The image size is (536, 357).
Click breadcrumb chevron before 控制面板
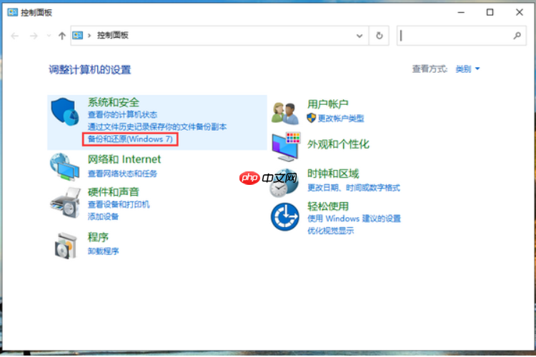click(89, 36)
